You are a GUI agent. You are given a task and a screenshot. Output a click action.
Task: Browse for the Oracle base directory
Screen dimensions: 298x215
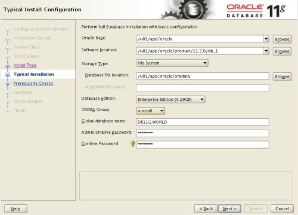pyautogui.click(x=282, y=39)
